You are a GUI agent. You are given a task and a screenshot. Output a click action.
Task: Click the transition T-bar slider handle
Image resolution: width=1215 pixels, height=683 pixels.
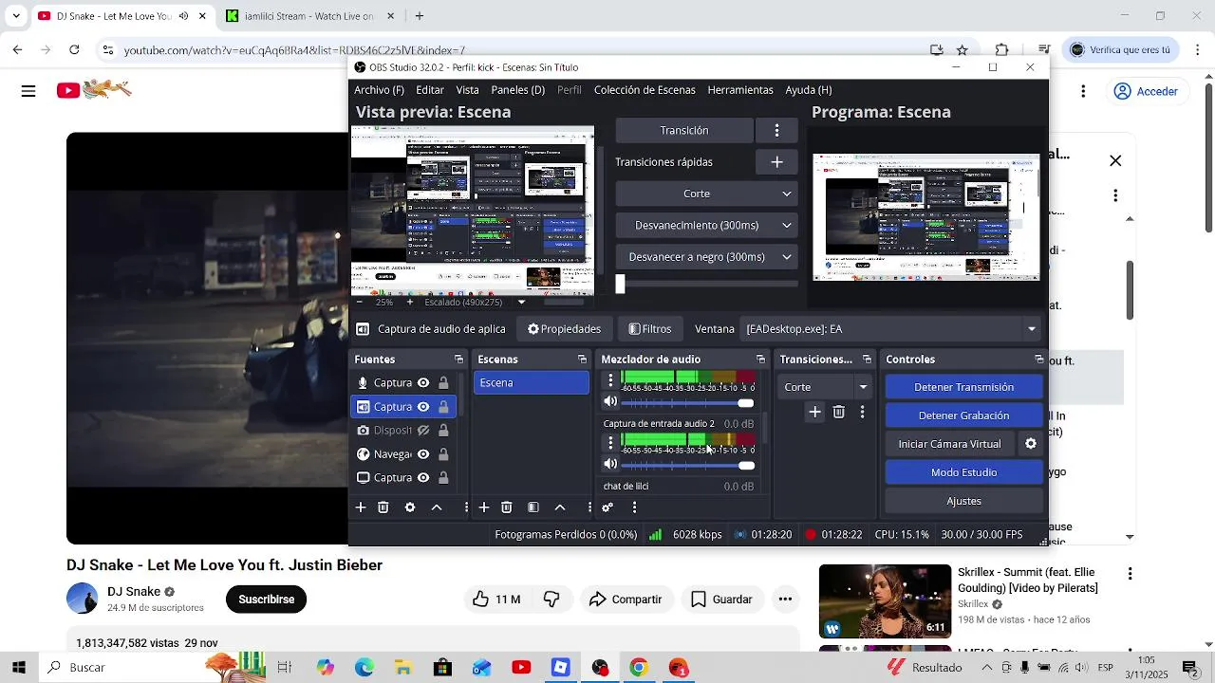[x=621, y=284]
